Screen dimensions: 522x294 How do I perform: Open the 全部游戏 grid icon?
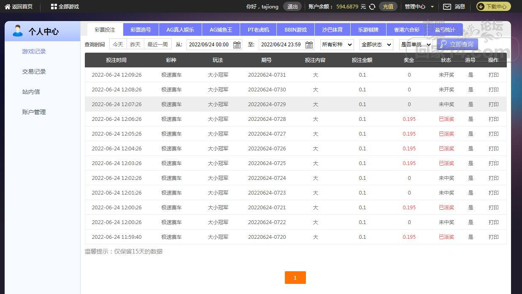[x=54, y=7]
